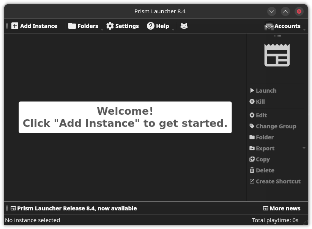Image resolution: width=312 pixels, height=229 pixels.
Task: Minimize the Prism Launcher window
Action: (x=272, y=11)
